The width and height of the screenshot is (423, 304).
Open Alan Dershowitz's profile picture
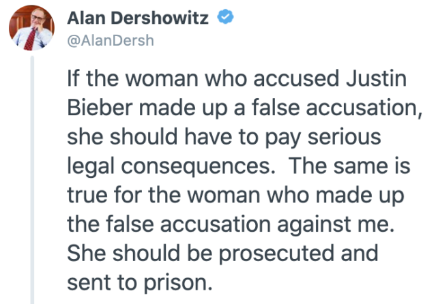point(32,28)
